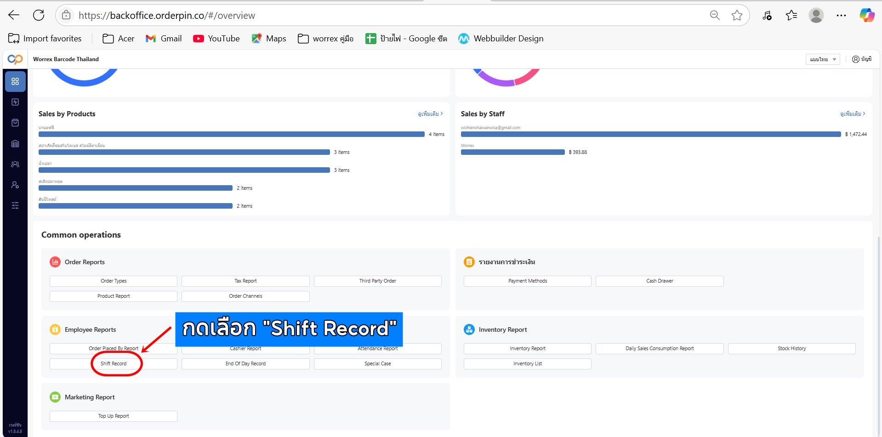
Task: Open the YouTube bookmark
Action: (x=216, y=39)
